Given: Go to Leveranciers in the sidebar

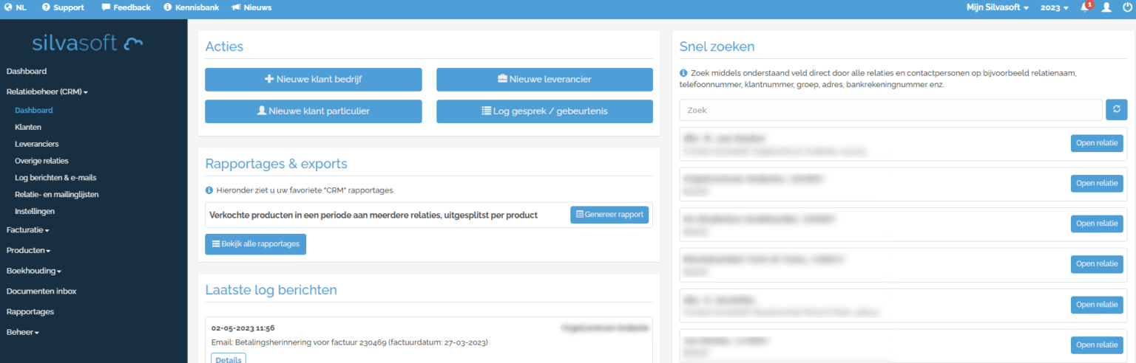Looking at the screenshot, I should coord(36,144).
